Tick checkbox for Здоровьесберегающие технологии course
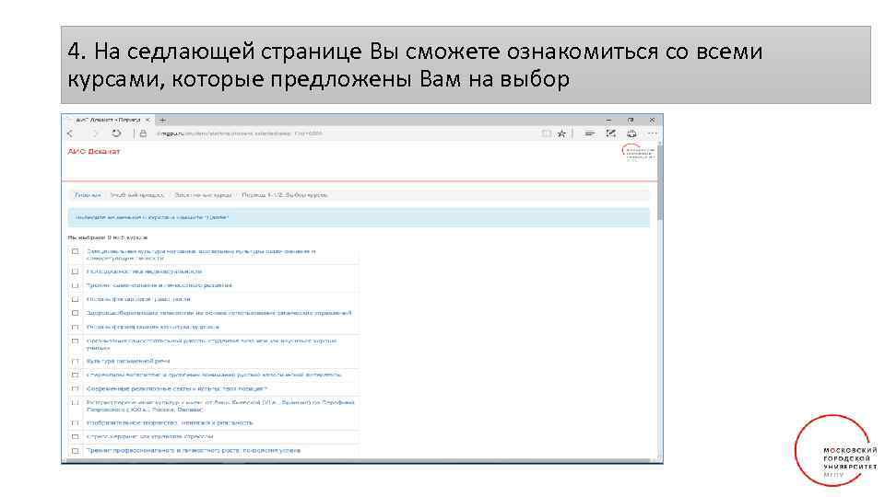The height and width of the screenshot is (497, 885). (75, 313)
